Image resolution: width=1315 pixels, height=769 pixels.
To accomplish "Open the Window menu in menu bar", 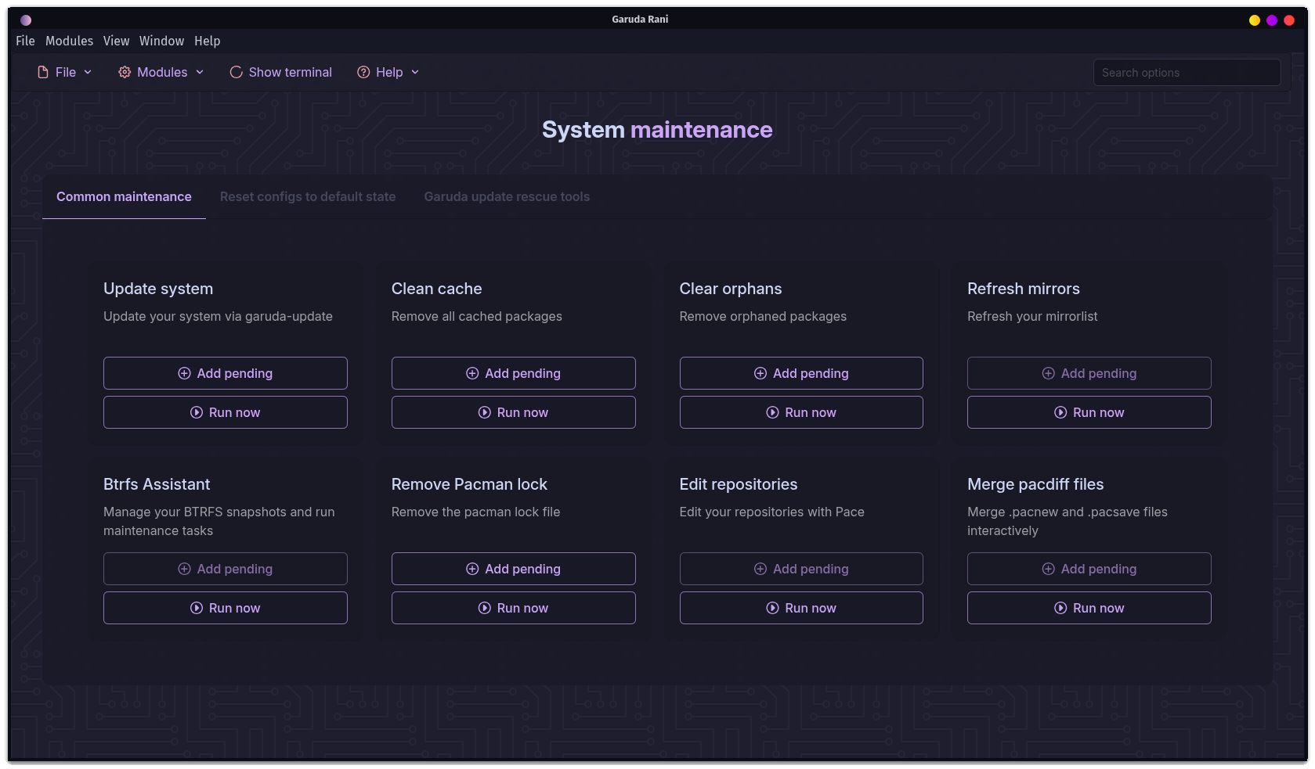I will pyautogui.click(x=161, y=41).
